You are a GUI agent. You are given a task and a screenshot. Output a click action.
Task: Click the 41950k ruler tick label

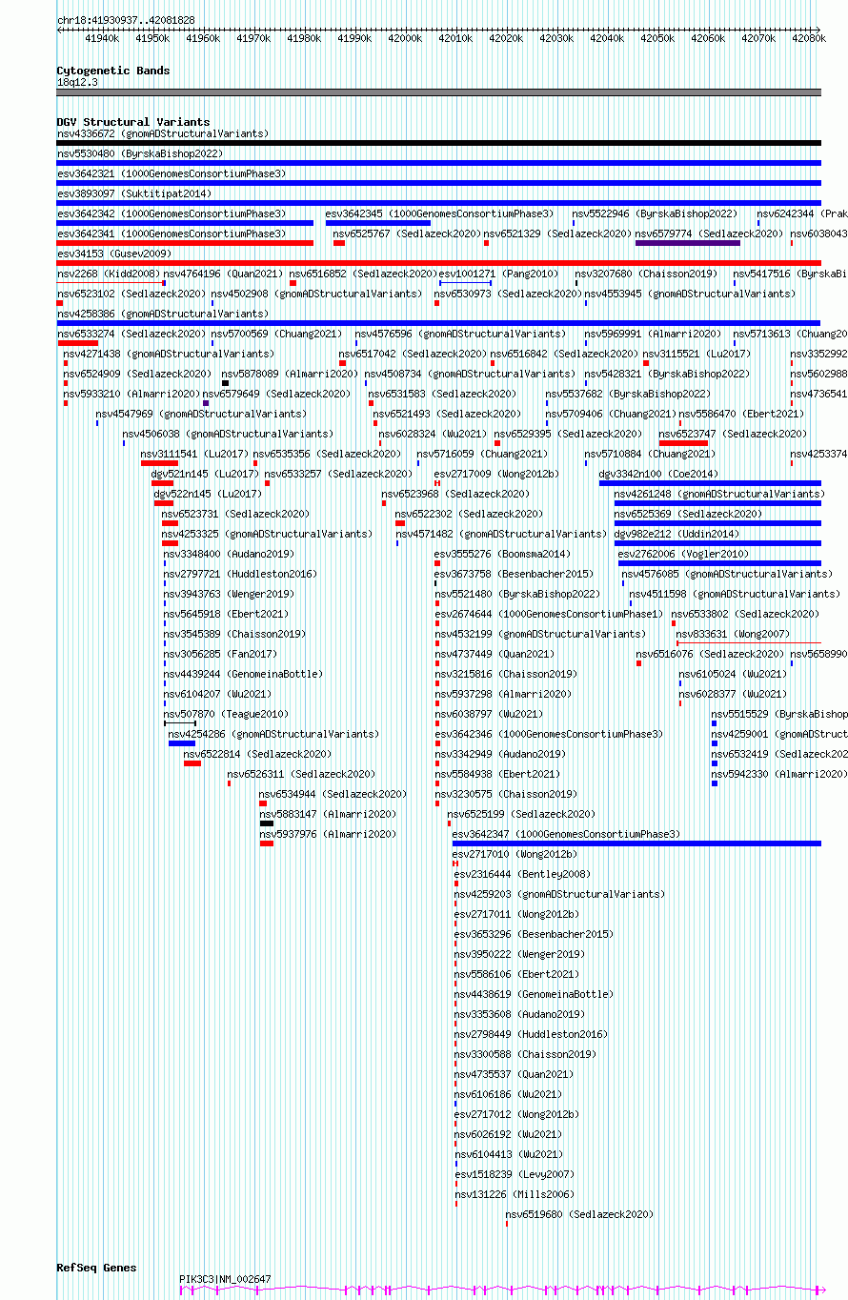pos(152,38)
